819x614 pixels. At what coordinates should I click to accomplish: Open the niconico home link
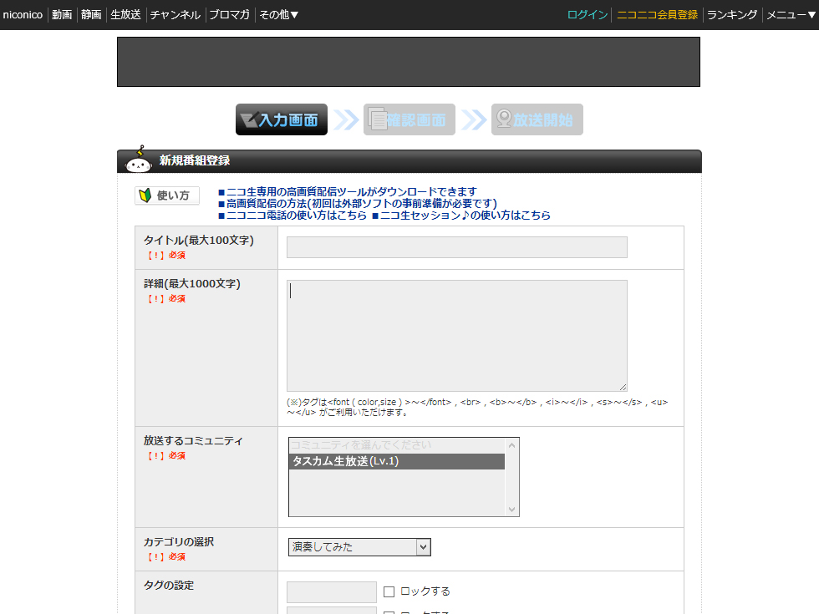click(23, 15)
